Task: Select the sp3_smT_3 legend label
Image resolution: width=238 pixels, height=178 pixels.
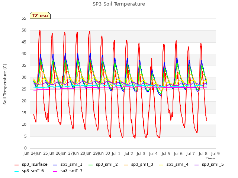Action: tap(142, 165)
